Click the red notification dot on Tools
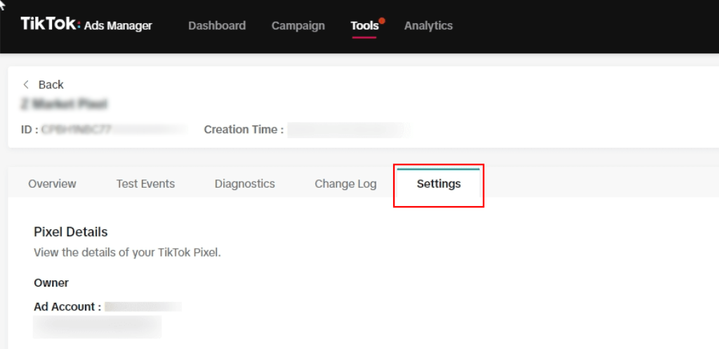The height and width of the screenshot is (349, 719). pos(381,20)
